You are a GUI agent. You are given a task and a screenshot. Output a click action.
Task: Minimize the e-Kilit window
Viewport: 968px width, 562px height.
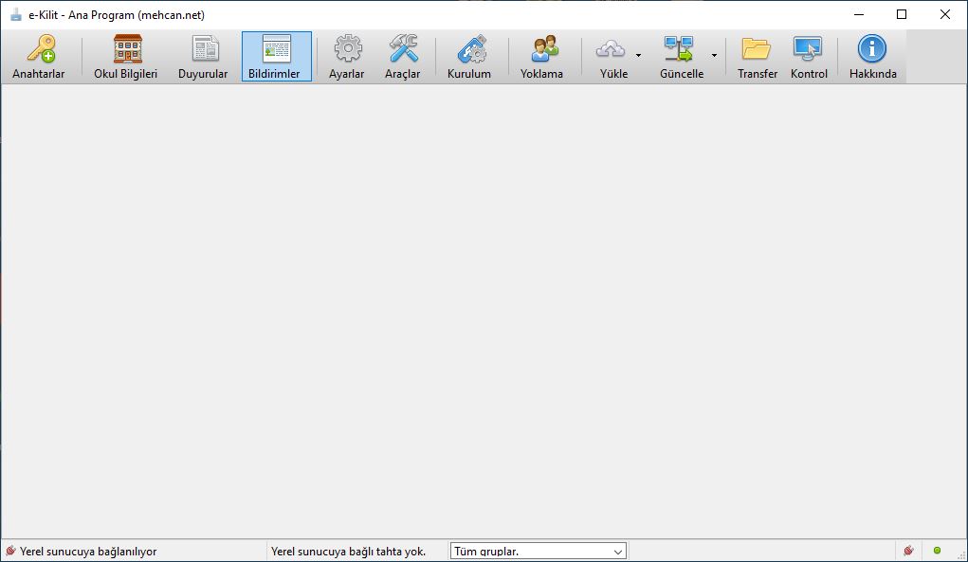859,14
